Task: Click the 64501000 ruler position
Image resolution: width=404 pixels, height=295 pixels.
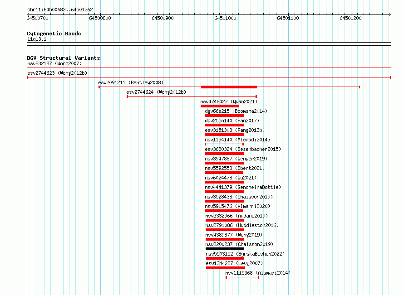Action: click(226, 18)
